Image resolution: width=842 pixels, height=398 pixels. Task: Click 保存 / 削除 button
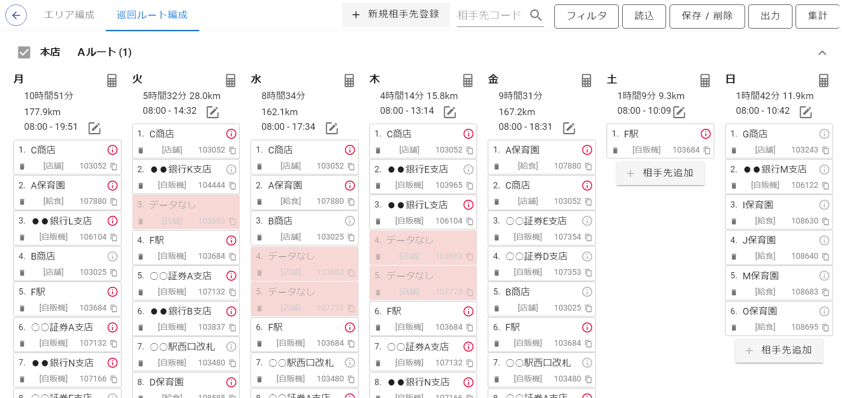click(707, 16)
